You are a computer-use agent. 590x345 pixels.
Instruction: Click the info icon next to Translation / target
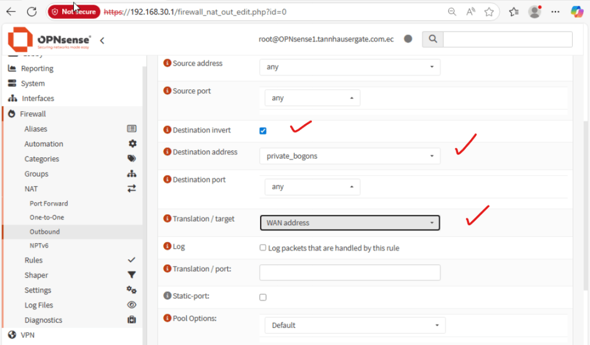coord(168,219)
